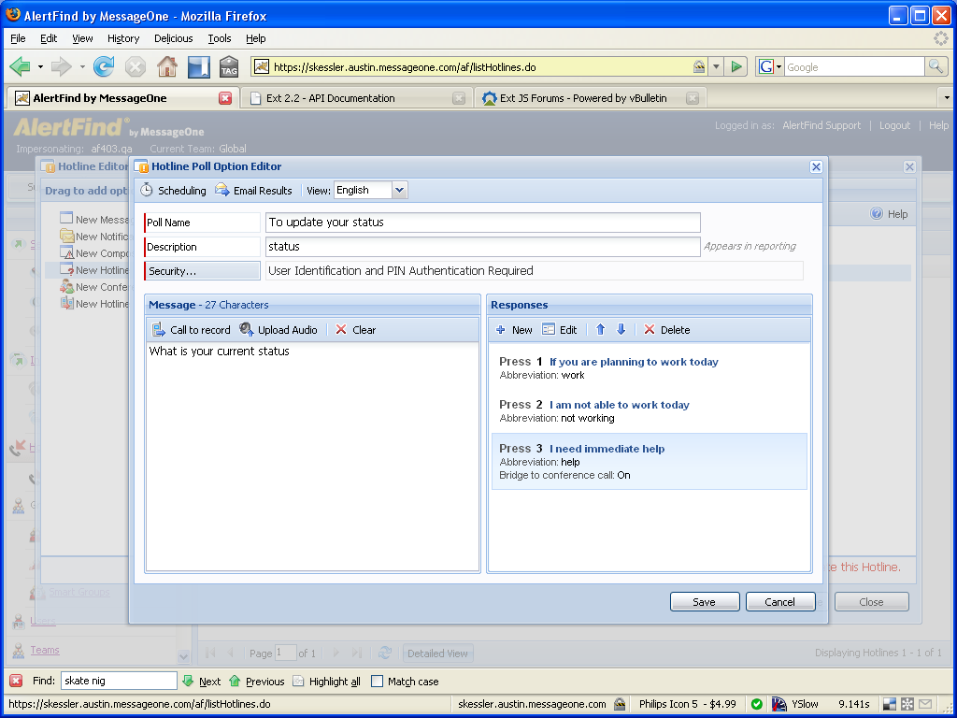Open the Tools menu

[x=220, y=38]
